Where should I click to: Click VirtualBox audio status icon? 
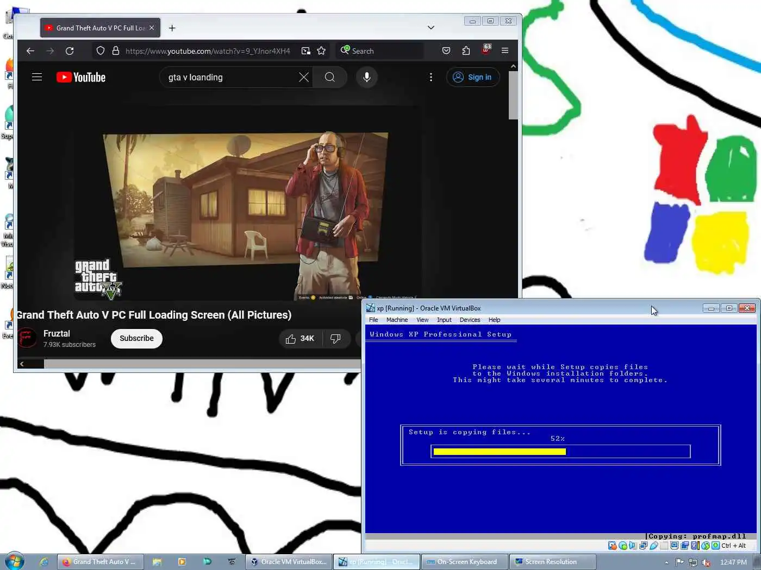tap(632, 546)
